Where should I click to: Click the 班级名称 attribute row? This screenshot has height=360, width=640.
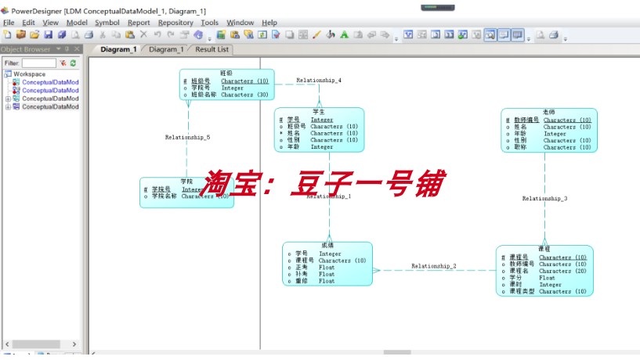(226, 95)
